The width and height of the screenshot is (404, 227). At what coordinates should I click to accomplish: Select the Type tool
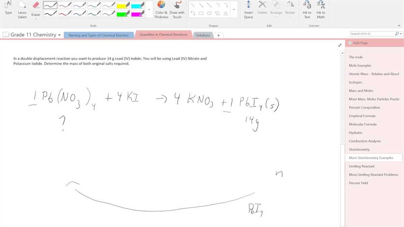click(x=8, y=8)
